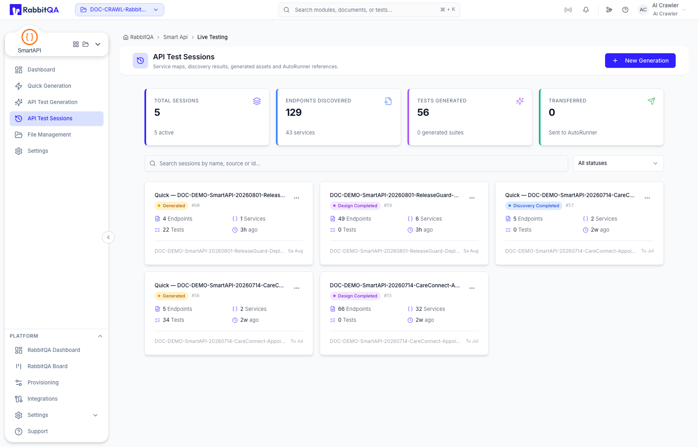
Task: Open Integrations page
Action: [x=56, y=399]
